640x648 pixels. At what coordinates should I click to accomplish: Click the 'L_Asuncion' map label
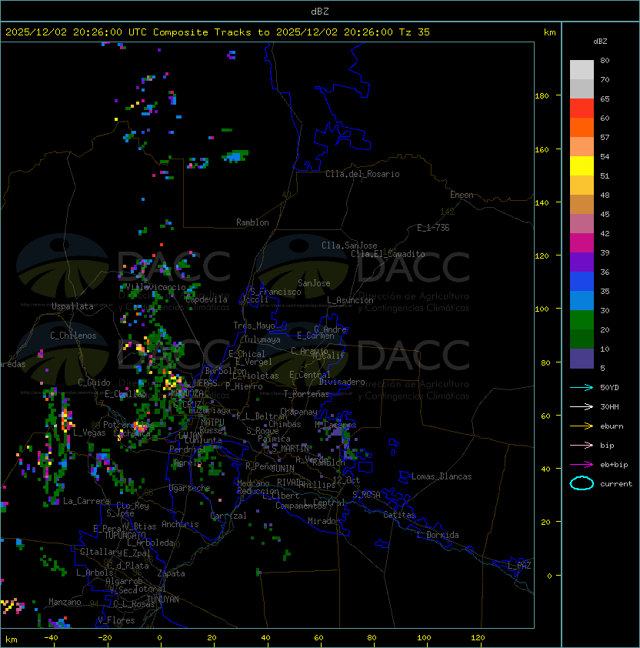coord(350,300)
